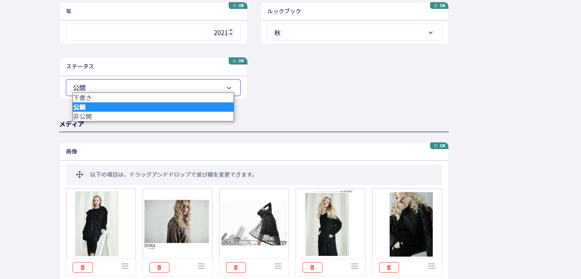Click the ルックブック field label
This screenshot has height=279, width=581.
coord(284,11)
